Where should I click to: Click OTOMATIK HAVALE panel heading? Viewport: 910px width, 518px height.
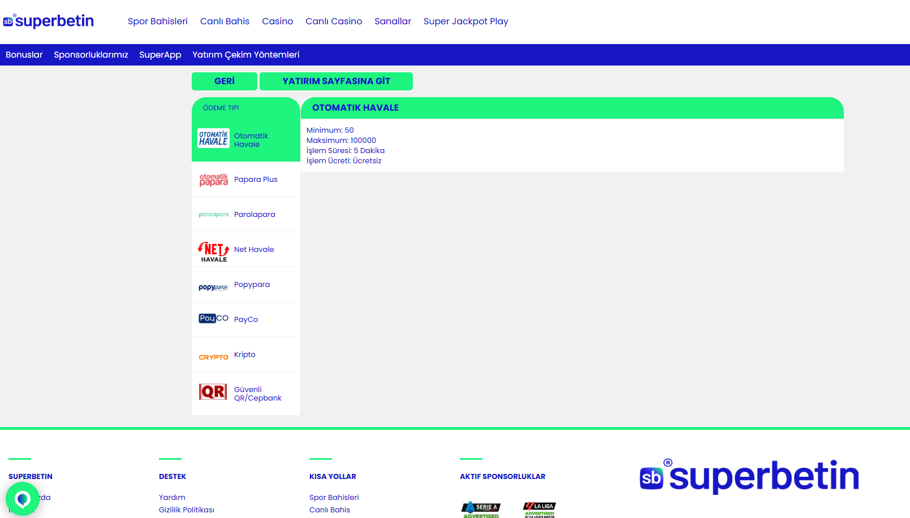point(355,108)
